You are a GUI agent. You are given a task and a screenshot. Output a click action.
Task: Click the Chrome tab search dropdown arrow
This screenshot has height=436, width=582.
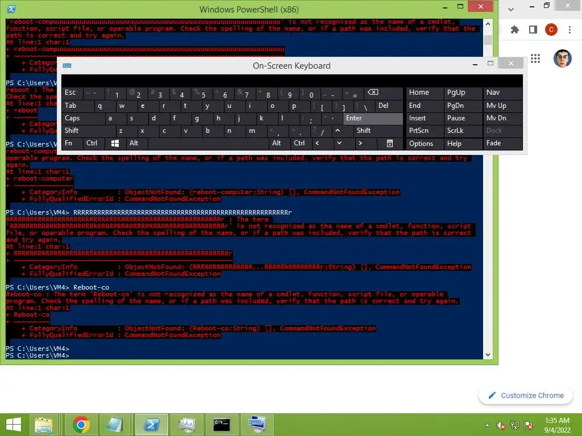tap(511, 9)
